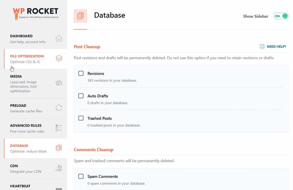Check the Auto Drafts option
Screen dimensions: 293x190
click(x=81, y=96)
